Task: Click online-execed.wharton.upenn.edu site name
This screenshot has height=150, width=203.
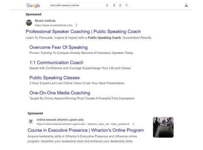Action: click(x=60, y=120)
